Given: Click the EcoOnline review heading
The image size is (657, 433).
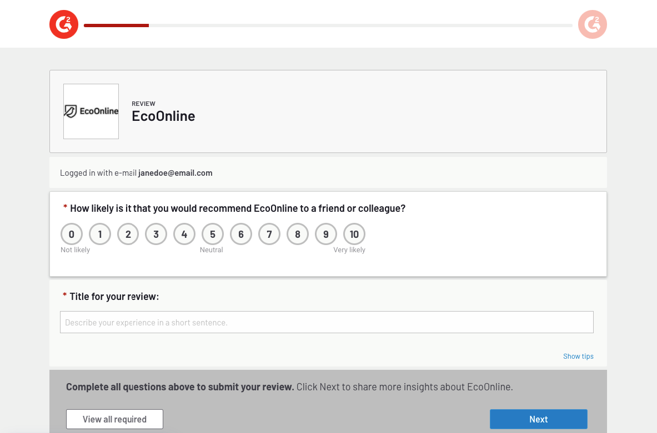Looking at the screenshot, I should pos(163,116).
